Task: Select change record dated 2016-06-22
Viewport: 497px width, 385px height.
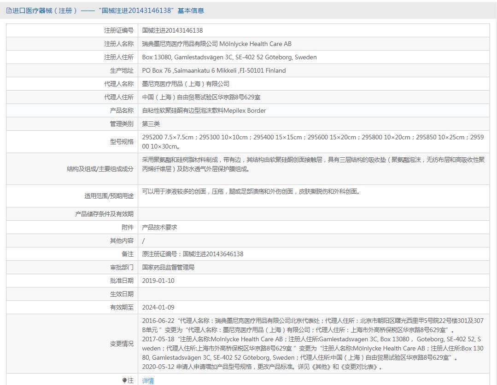Action: (x=313, y=325)
